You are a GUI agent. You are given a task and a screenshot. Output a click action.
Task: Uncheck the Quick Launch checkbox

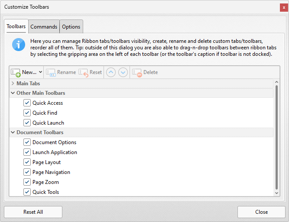coord(27,122)
